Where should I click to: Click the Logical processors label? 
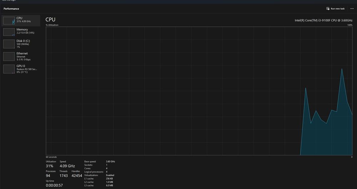coord(94,172)
